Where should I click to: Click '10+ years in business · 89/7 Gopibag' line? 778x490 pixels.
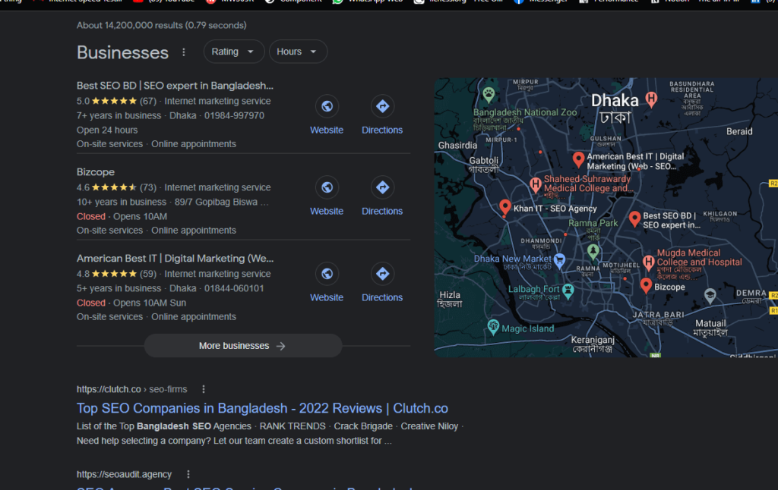(x=172, y=202)
